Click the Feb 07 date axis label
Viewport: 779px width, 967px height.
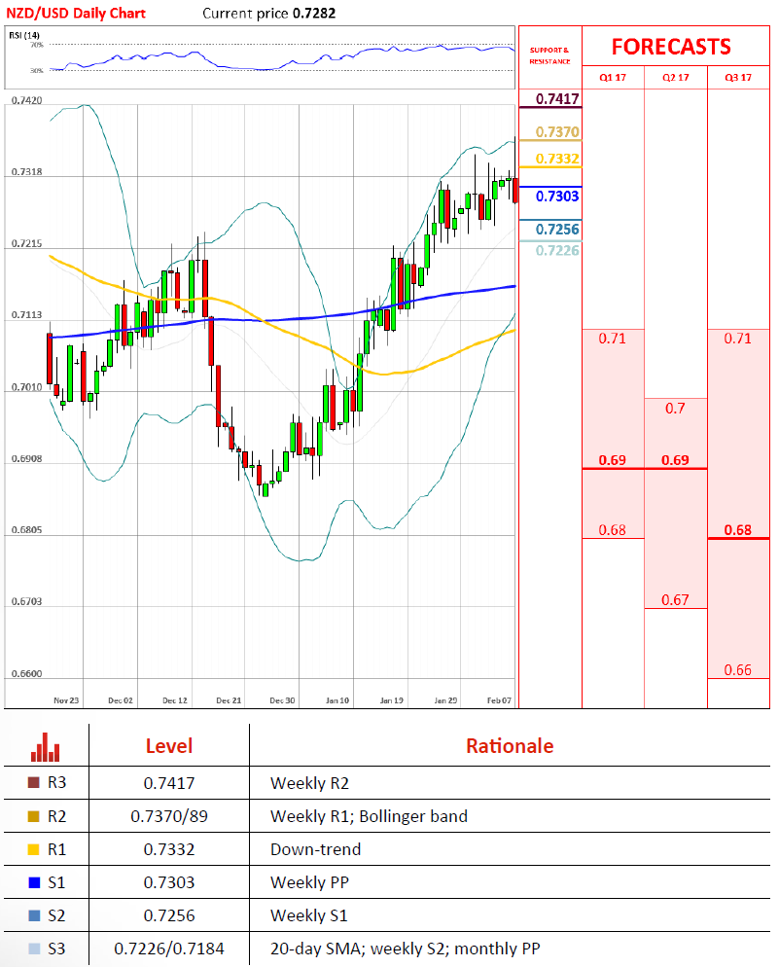(x=499, y=700)
